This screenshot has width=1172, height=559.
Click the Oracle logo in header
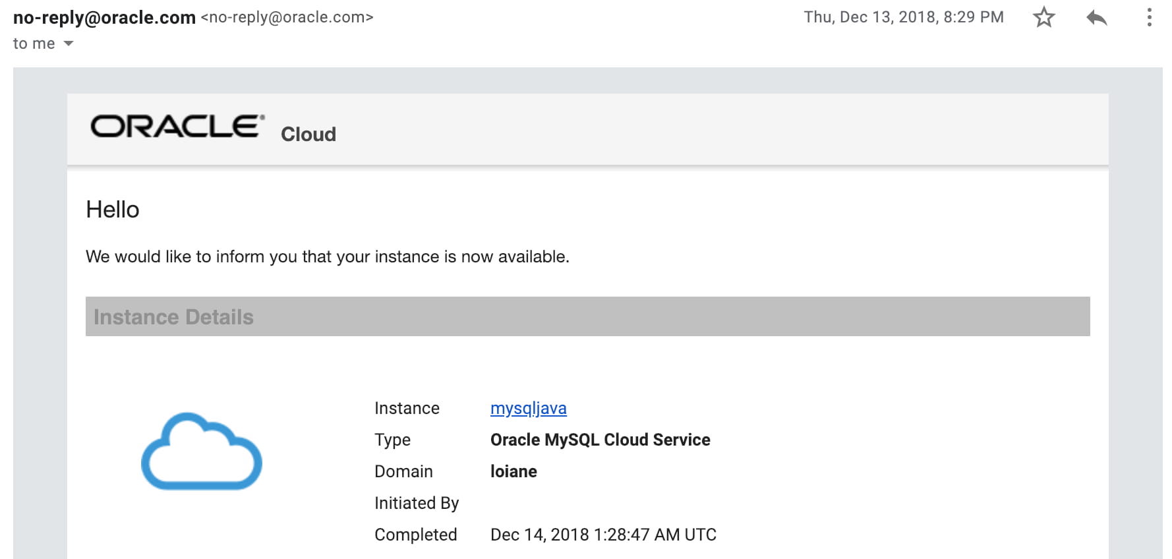point(177,126)
